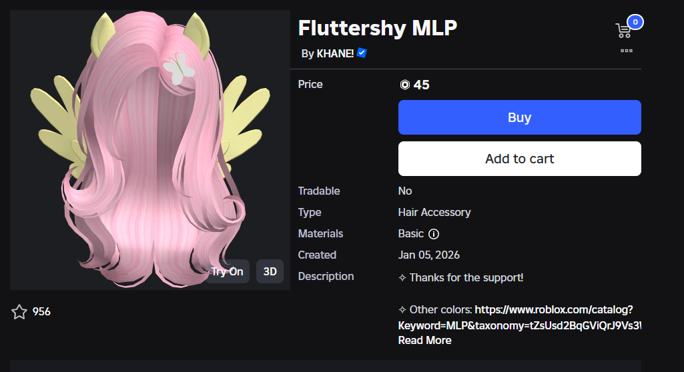Viewport: 684px width, 372px height.
Task: Add the hair accessory to cart
Action: pyautogui.click(x=519, y=159)
